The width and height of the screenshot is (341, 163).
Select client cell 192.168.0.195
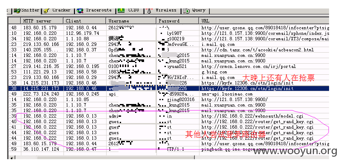pos(82,67)
